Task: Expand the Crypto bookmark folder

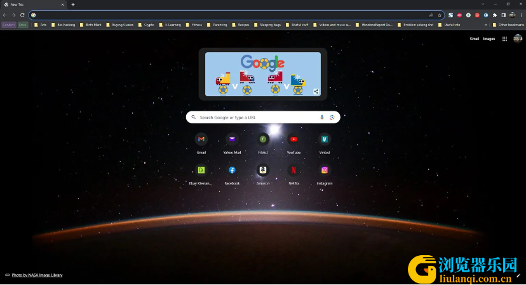Action: click(x=146, y=25)
